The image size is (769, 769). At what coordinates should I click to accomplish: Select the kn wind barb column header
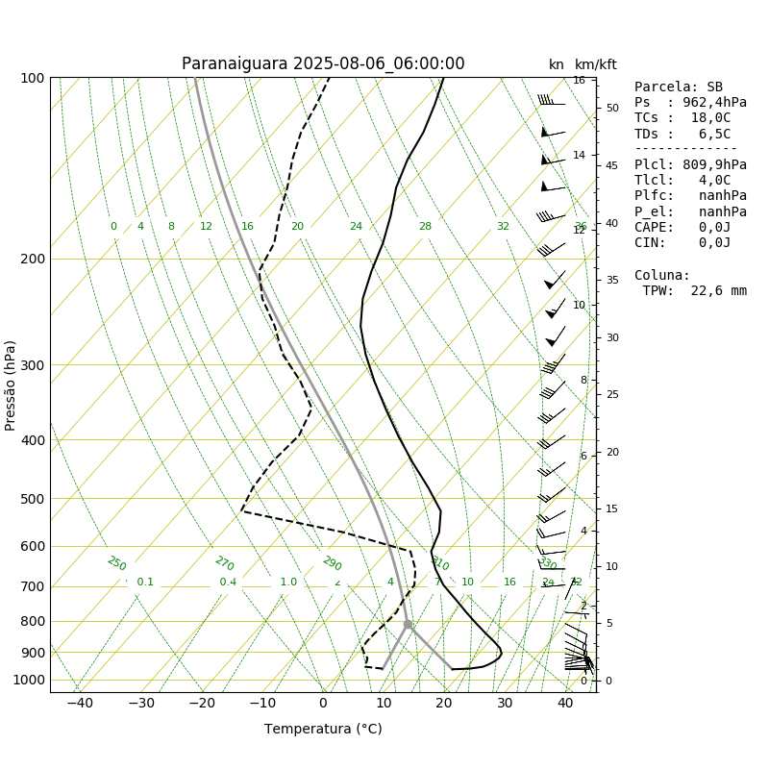tap(557, 64)
